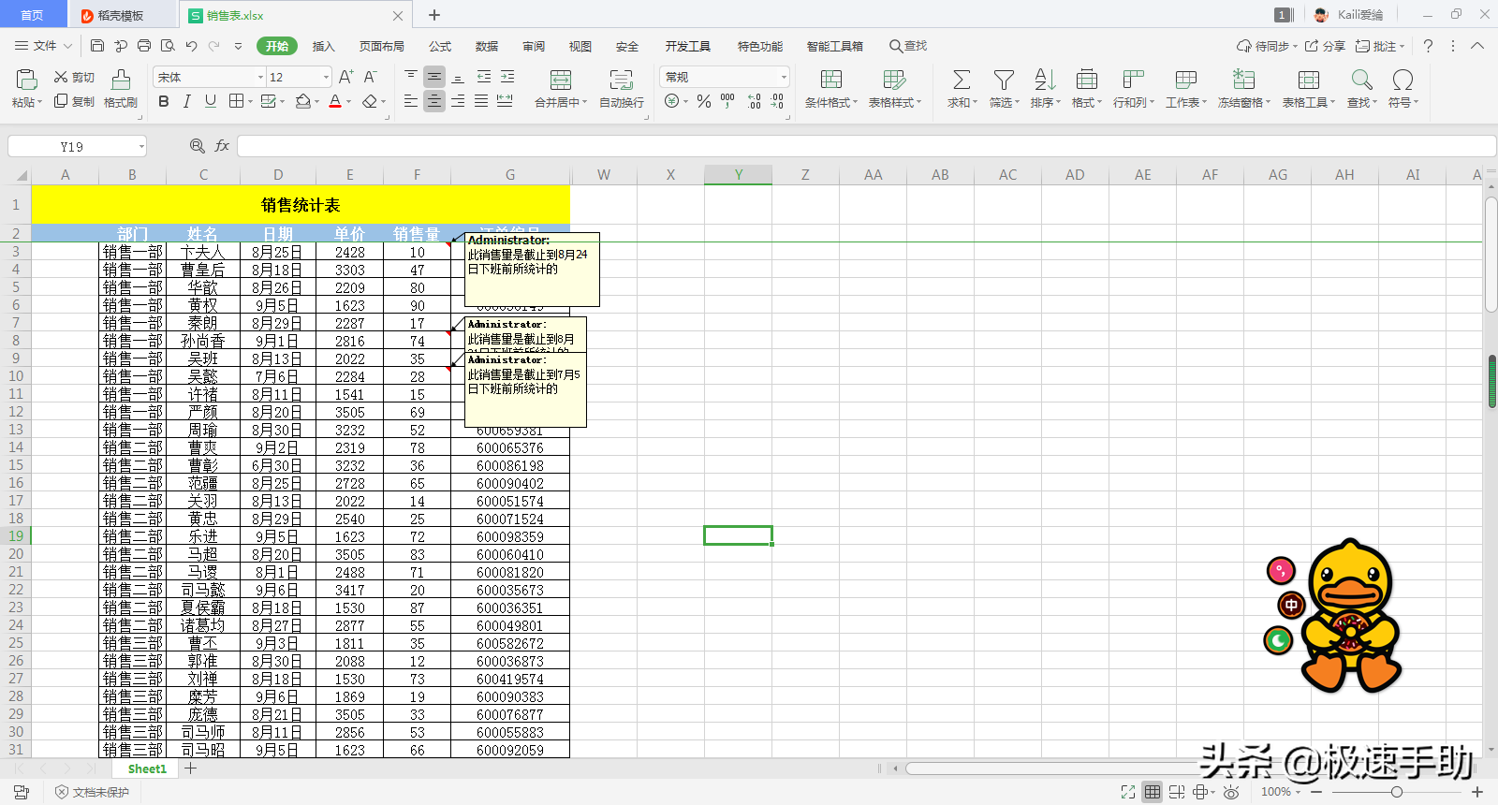Click the Worksheet icon

pos(1185,80)
